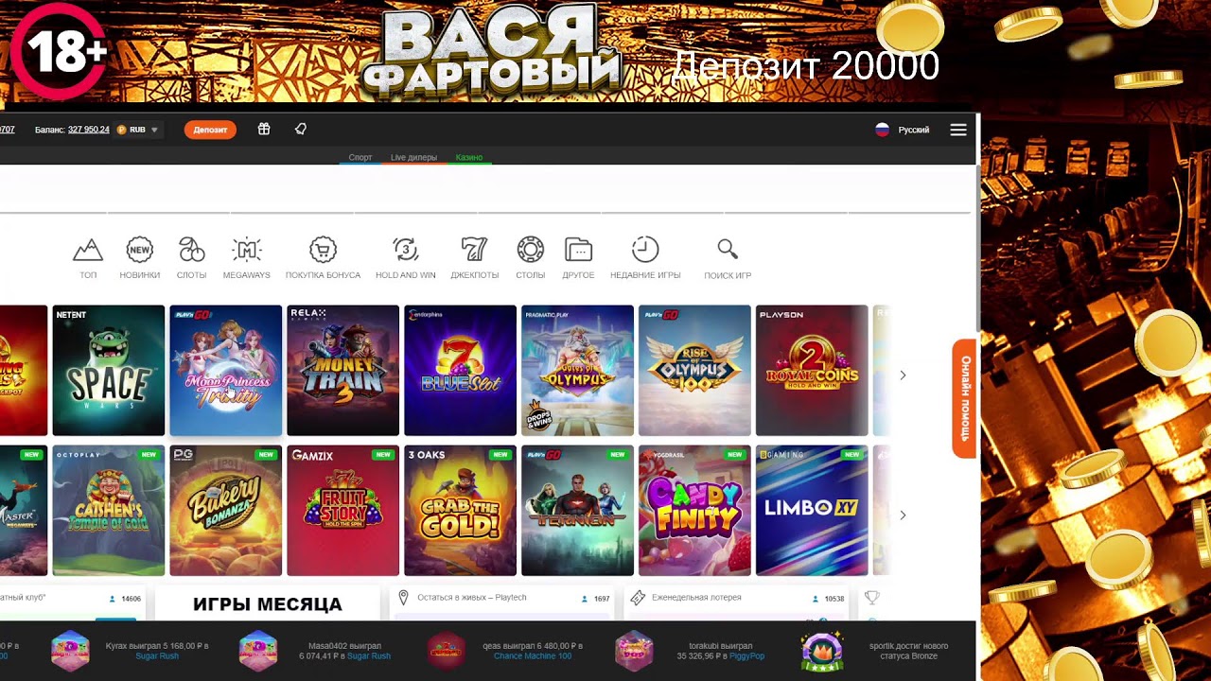Launch the Teamer superhero game

point(578,511)
